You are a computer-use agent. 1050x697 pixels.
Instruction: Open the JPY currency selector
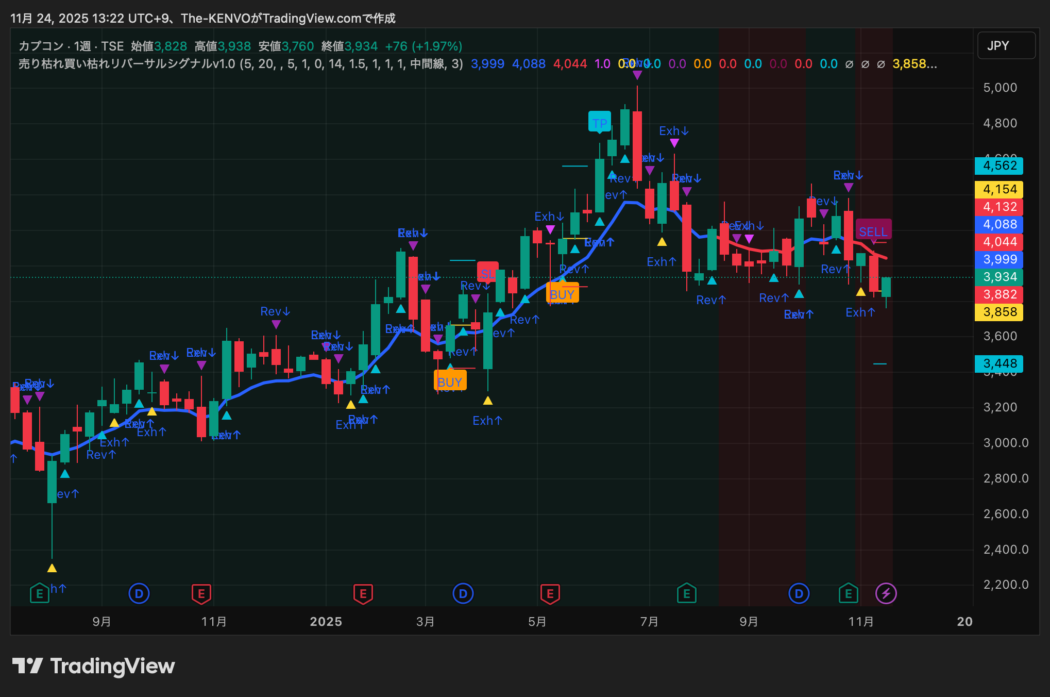(x=1006, y=45)
